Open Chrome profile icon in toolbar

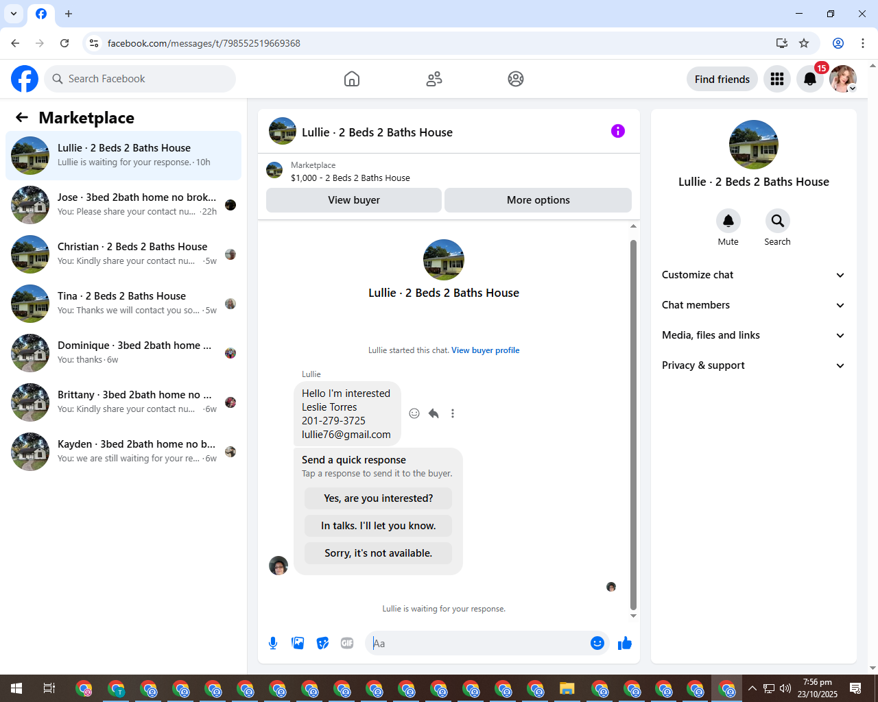tap(838, 43)
